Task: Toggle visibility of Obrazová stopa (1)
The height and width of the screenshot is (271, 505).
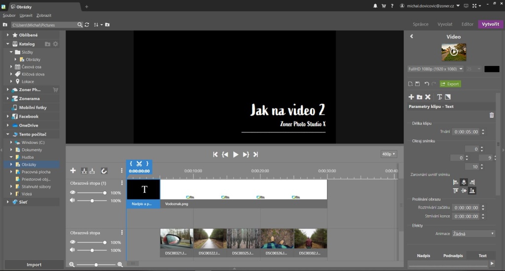Action: (x=73, y=193)
